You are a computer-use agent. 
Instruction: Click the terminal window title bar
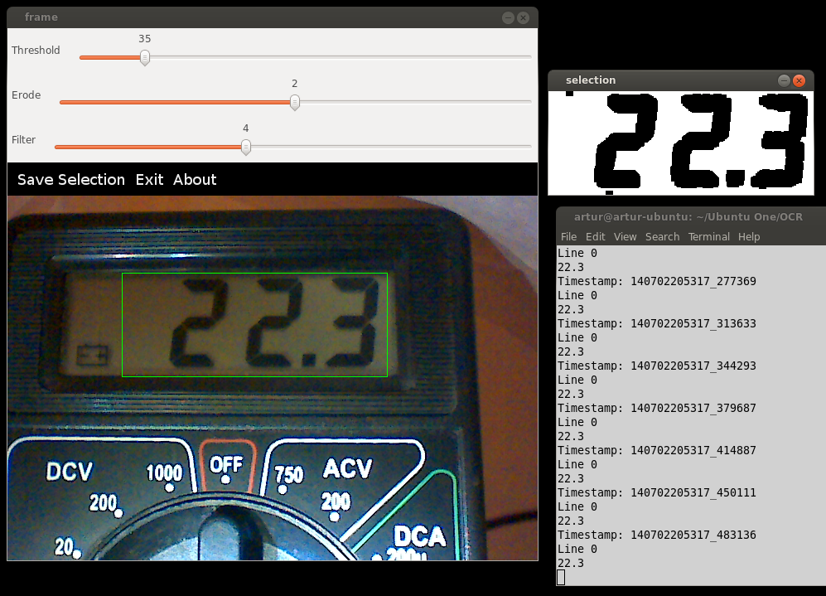point(691,217)
